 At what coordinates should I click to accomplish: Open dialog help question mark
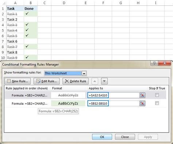coord(154,63)
